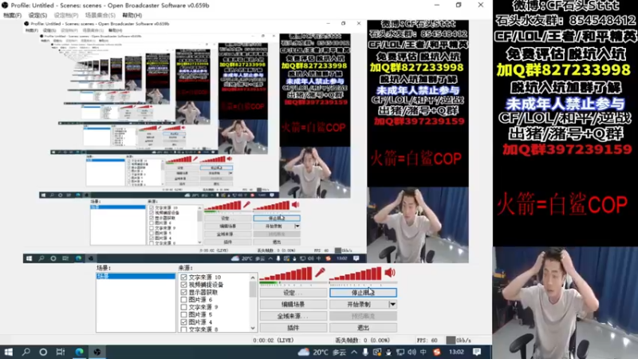Viewport: 638px width, 359px height.
Task: Click the 13:02 taskbar clock
Action: point(456,352)
